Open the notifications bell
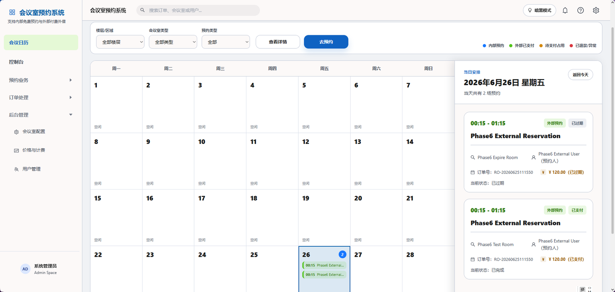615x292 pixels. click(x=565, y=10)
